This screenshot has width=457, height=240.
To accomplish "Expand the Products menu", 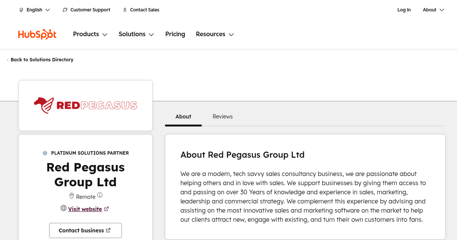I will tap(90, 34).
